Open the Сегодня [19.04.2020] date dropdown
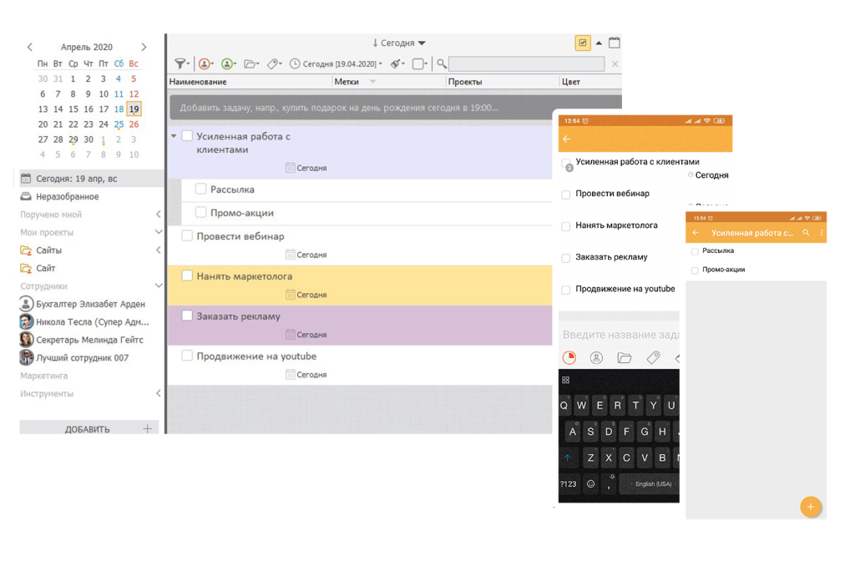Screen dimensions: 855x561 (336, 63)
